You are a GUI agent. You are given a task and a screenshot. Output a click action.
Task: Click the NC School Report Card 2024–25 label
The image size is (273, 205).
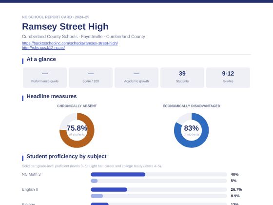pos(56,17)
